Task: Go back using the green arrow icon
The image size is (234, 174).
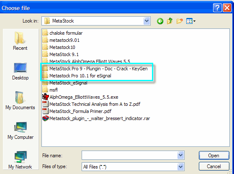Action: tap(160, 21)
